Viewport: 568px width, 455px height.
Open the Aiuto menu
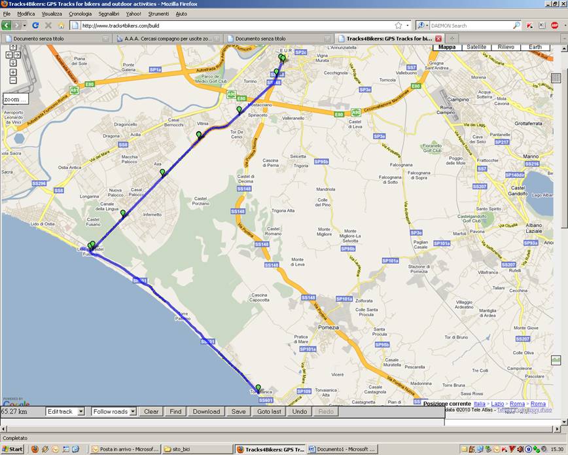click(181, 14)
